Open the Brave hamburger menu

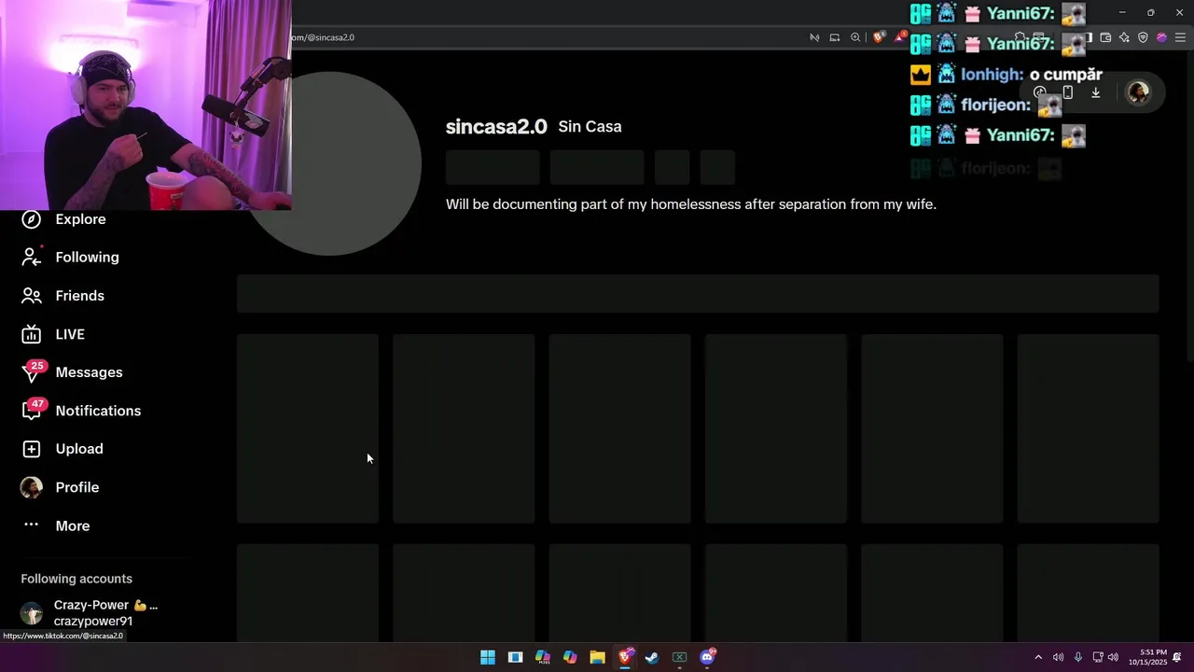click(x=1180, y=37)
